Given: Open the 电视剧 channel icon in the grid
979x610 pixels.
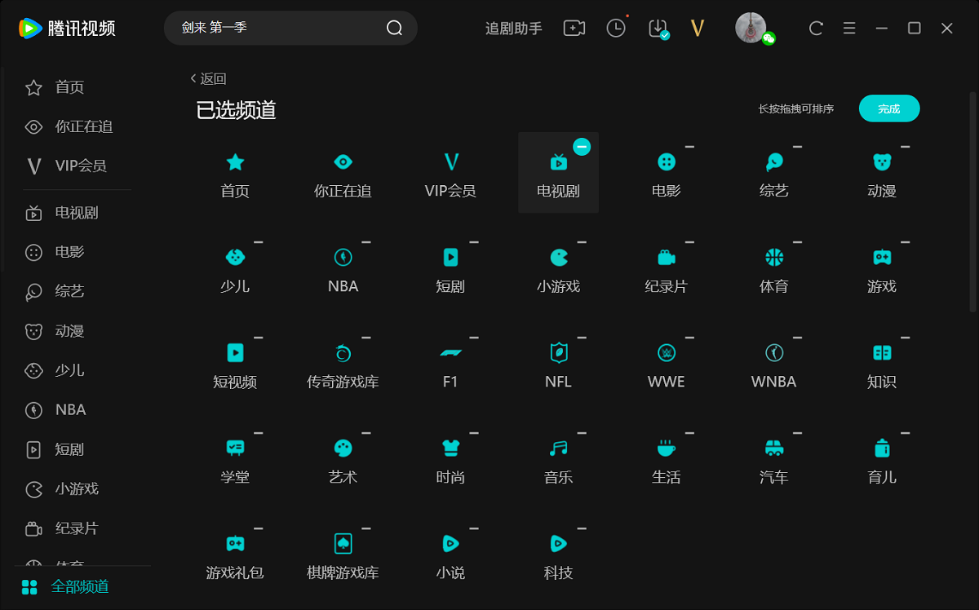Looking at the screenshot, I should (558, 171).
